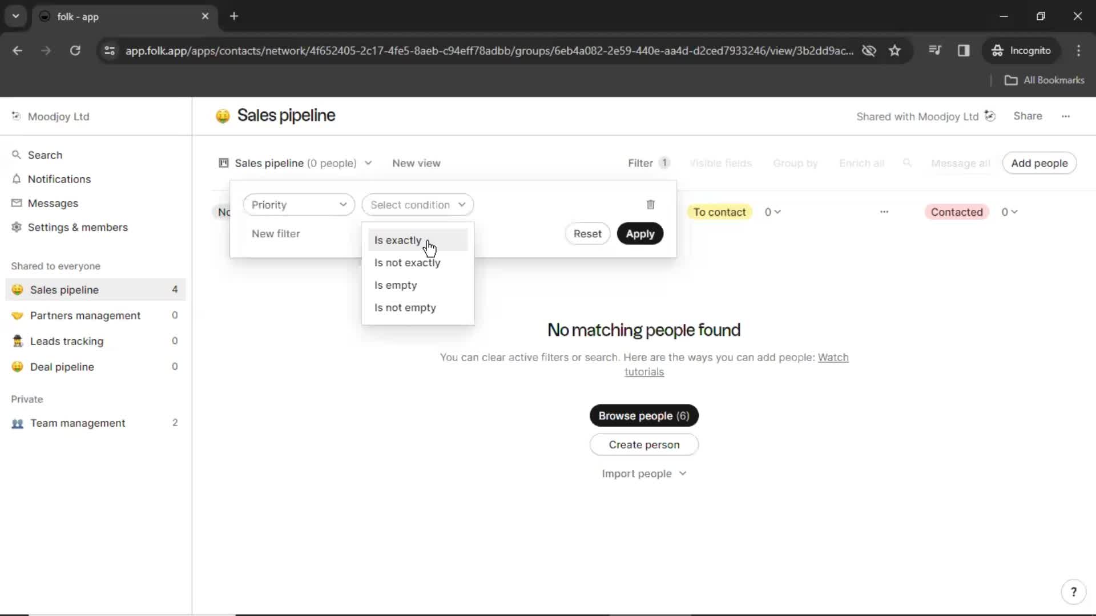Click the search icon in the view toolbar
The height and width of the screenshot is (616, 1096).
907,163
